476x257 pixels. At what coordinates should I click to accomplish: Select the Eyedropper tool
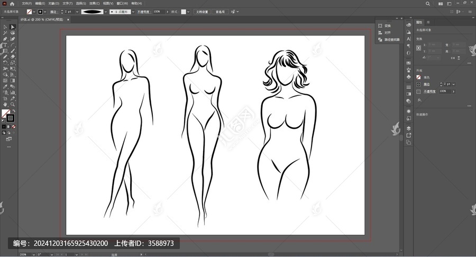click(5, 87)
